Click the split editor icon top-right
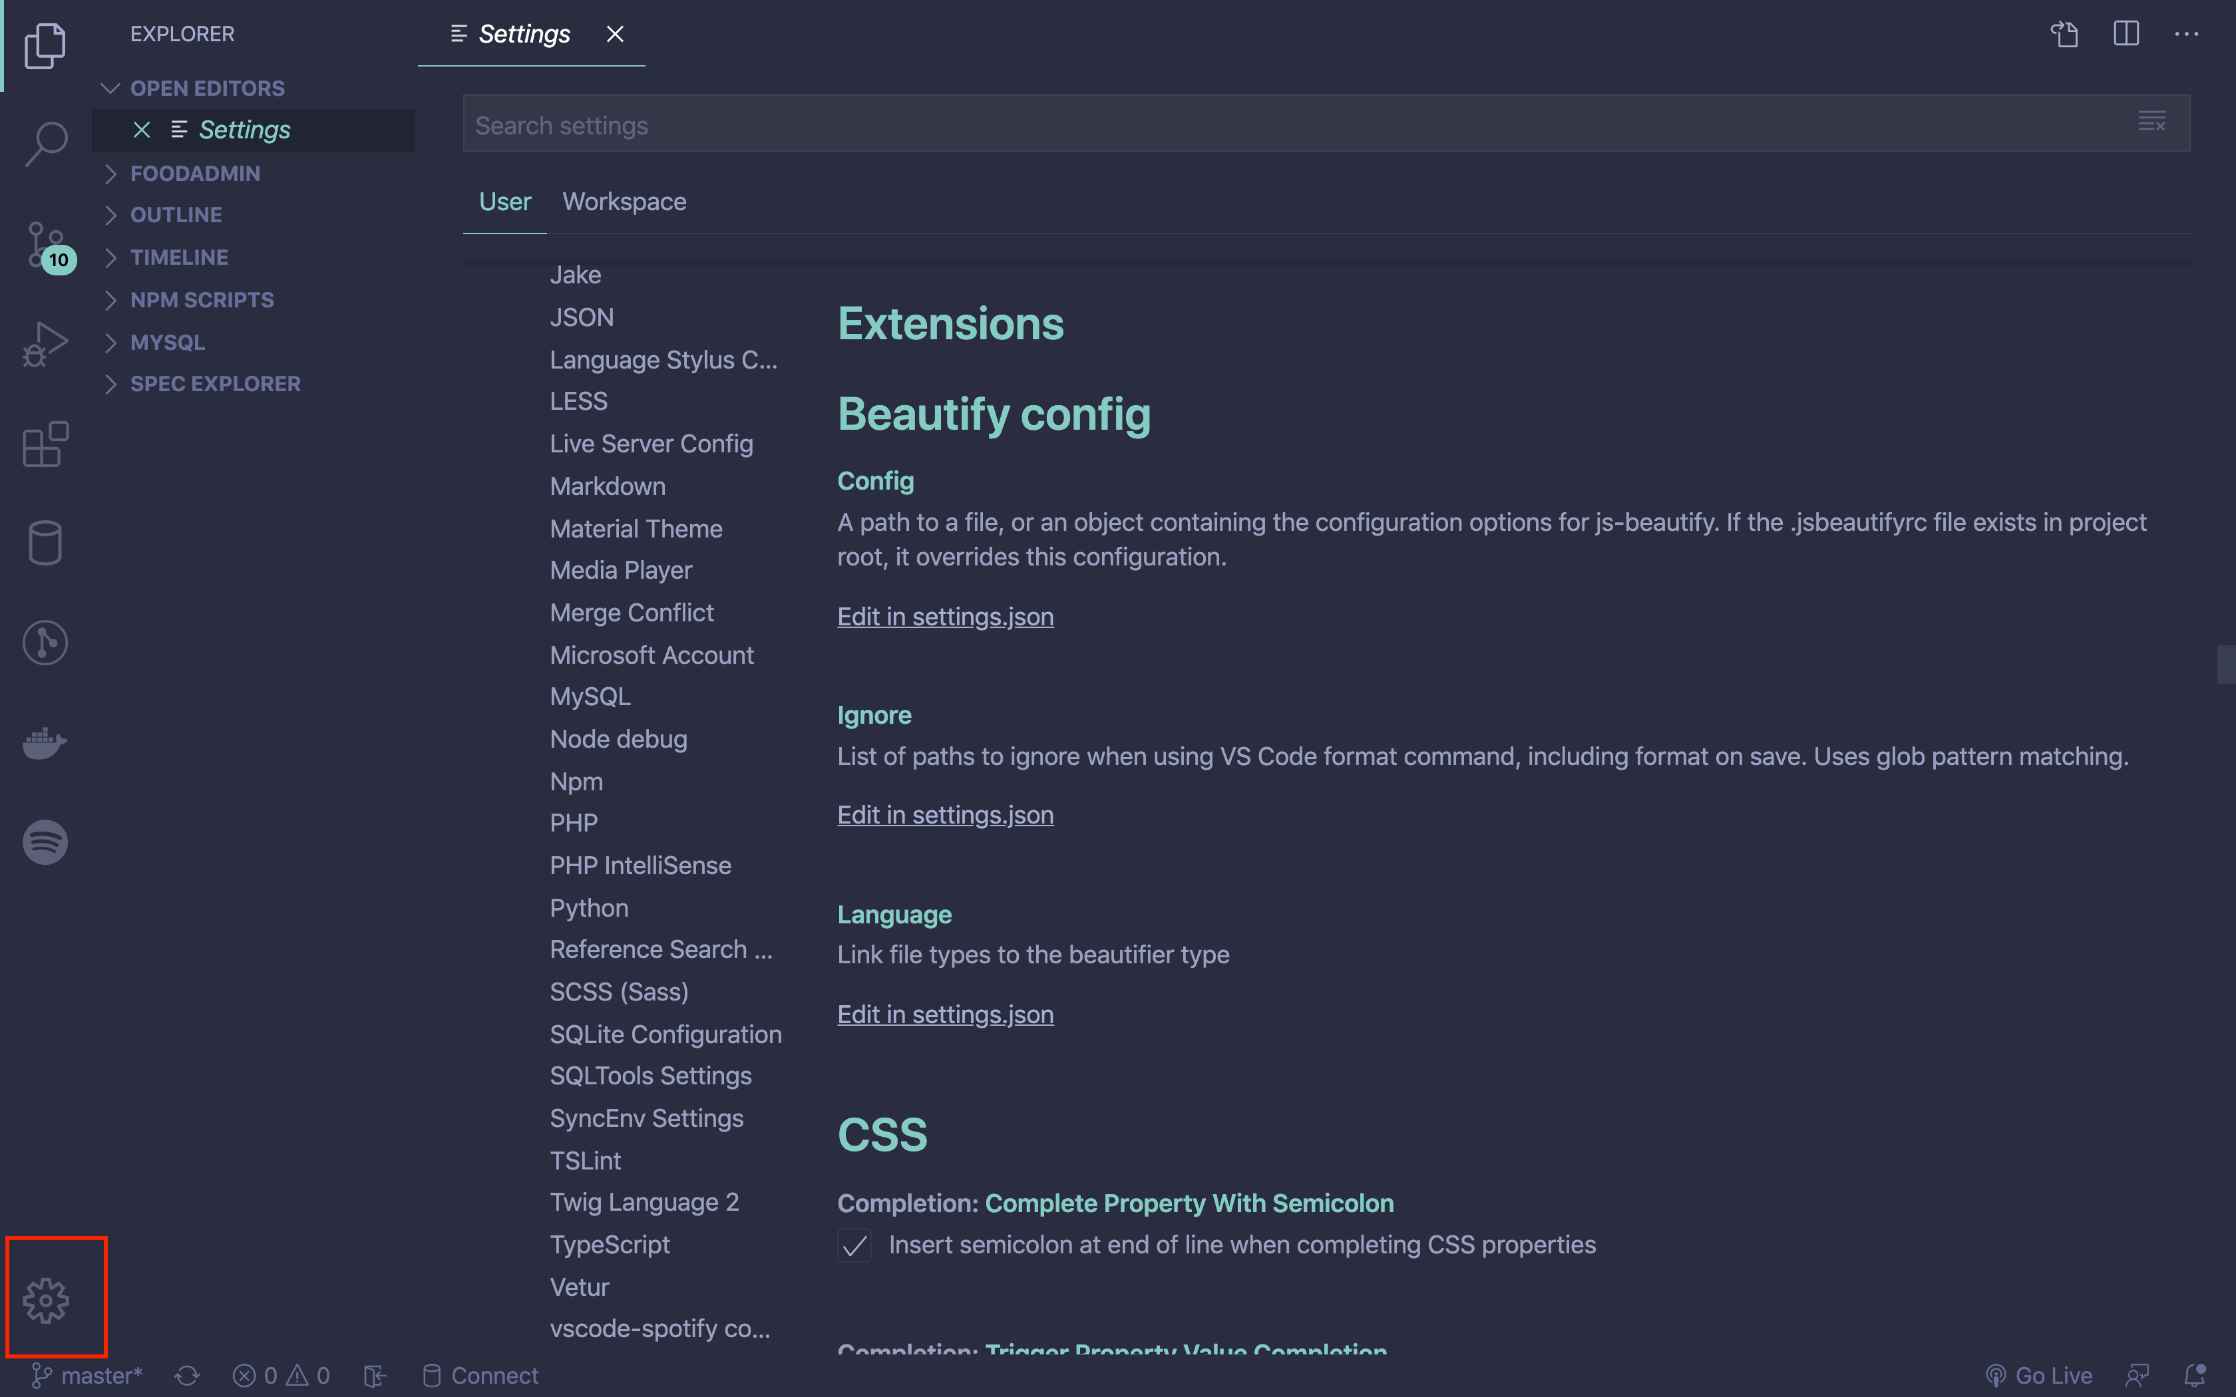This screenshot has width=2236, height=1397. [x=2127, y=35]
